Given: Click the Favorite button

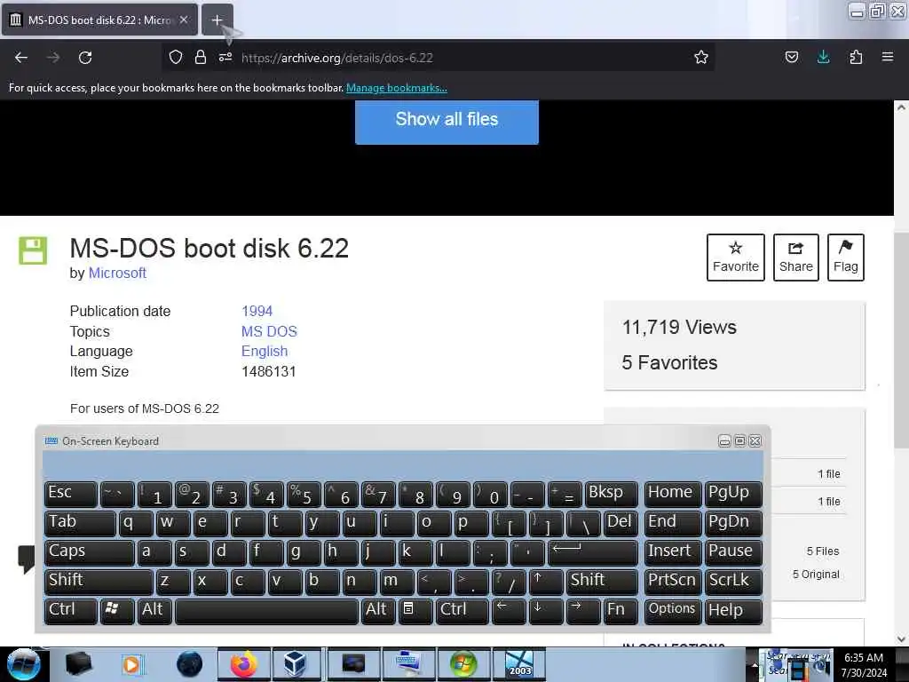Looking at the screenshot, I should click(x=736, y=258).
